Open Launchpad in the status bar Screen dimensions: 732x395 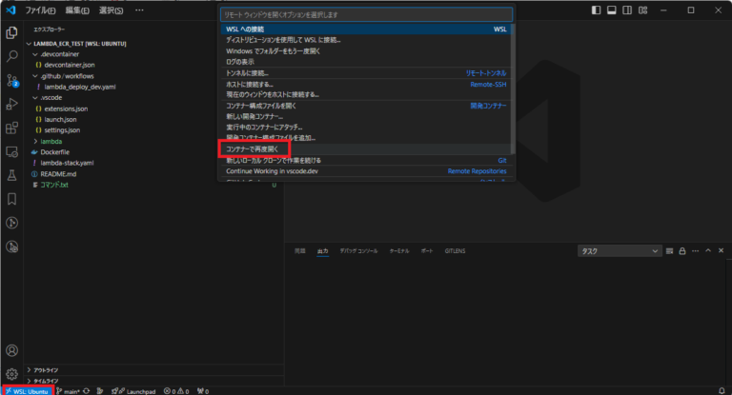click(x=133, y=391)
